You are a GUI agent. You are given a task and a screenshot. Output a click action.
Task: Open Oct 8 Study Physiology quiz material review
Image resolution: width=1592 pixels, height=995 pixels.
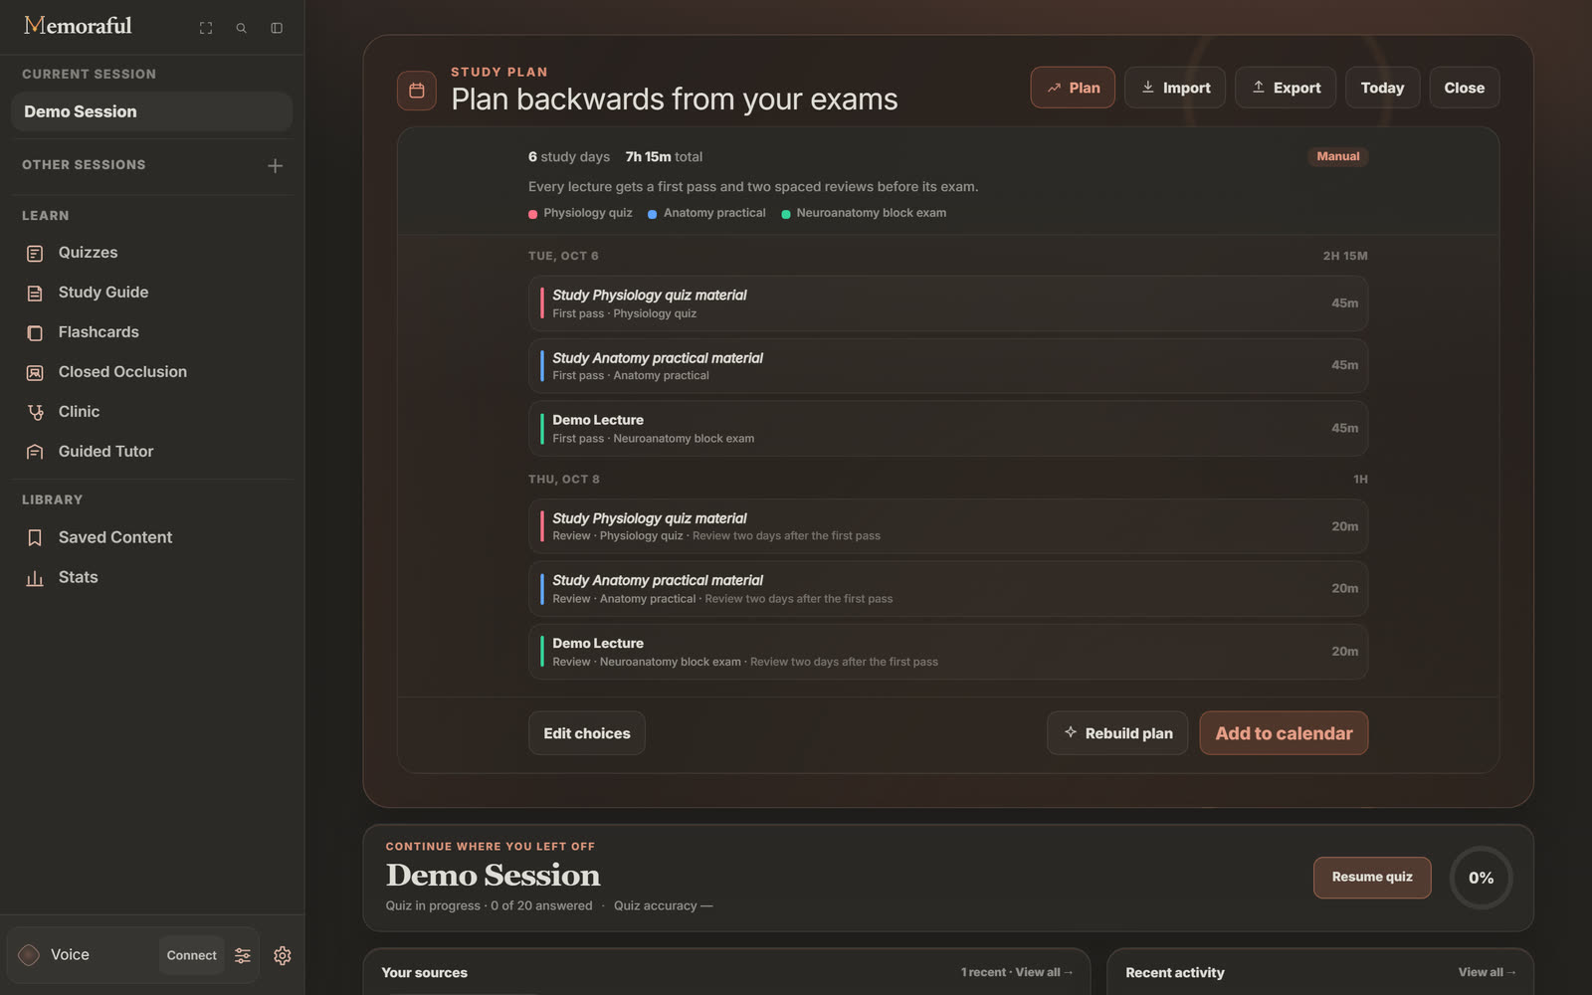coord(948,526)
